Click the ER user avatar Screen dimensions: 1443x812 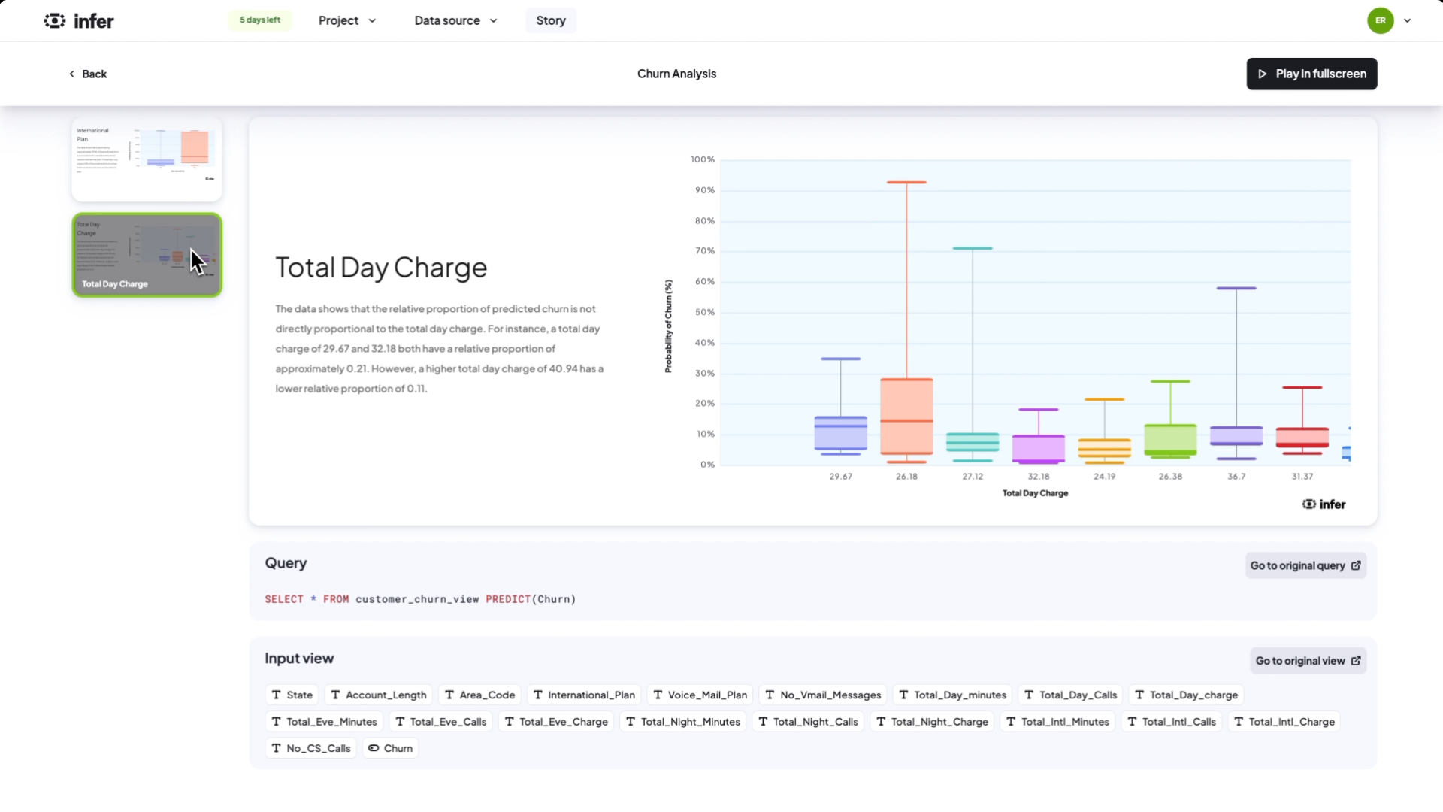(x=1380, y=21)
